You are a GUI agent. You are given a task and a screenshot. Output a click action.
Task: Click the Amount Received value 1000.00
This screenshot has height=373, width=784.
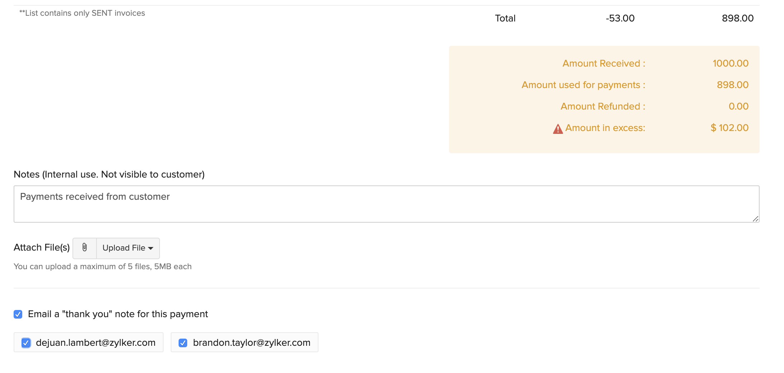(x=730, y=63)
